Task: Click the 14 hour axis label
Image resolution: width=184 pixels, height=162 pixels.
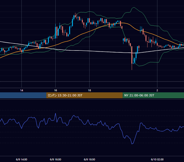Action: coord(22,90)
